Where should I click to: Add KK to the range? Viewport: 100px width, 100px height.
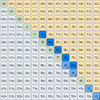[x=12, y=11]
